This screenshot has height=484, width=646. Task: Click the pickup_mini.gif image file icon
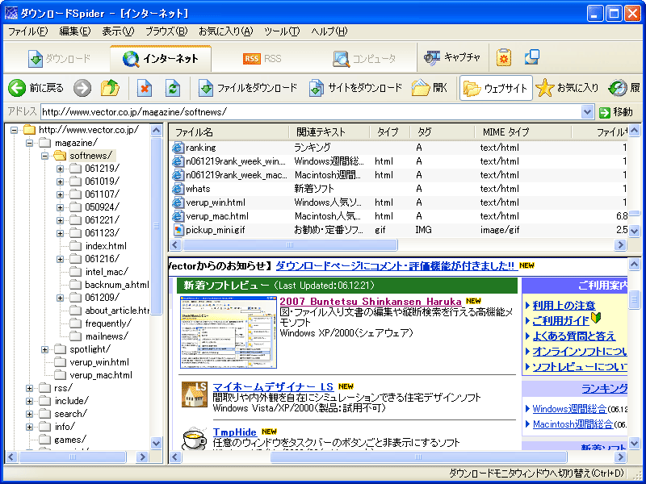click(178, 230)
